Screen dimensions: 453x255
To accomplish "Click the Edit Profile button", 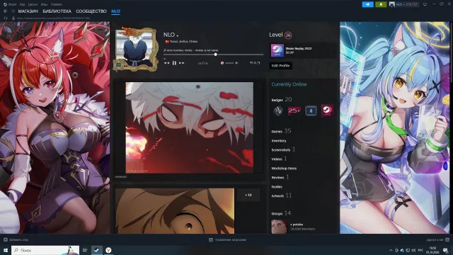I will tap(280, 66).
